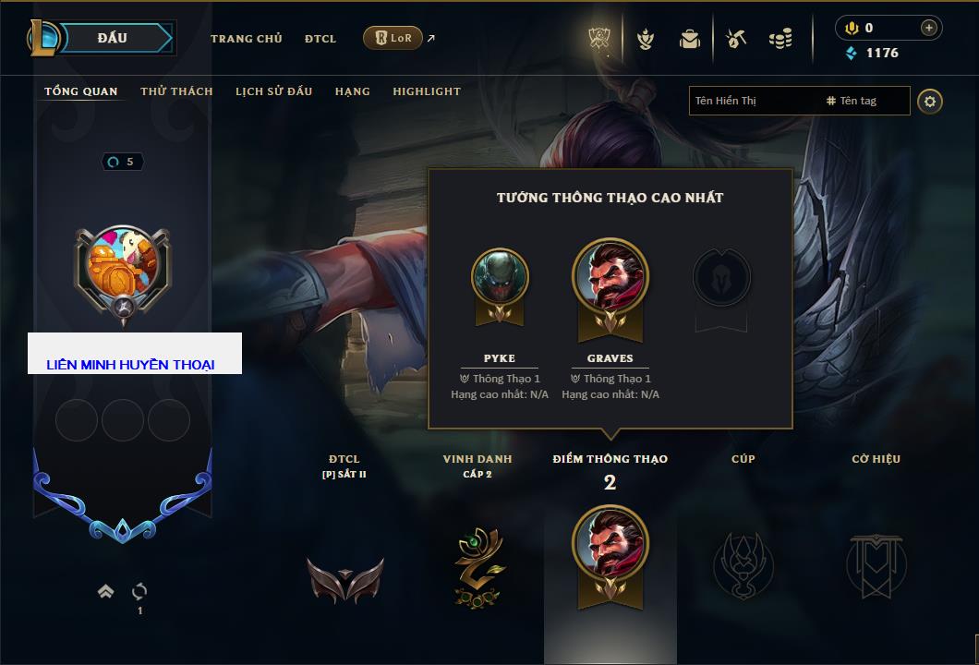Open the Clash trophy shield icon
The image size is (979, 665).
pos(599,39)
